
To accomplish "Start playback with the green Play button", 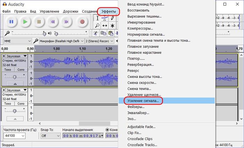I will tap(25, 22).
